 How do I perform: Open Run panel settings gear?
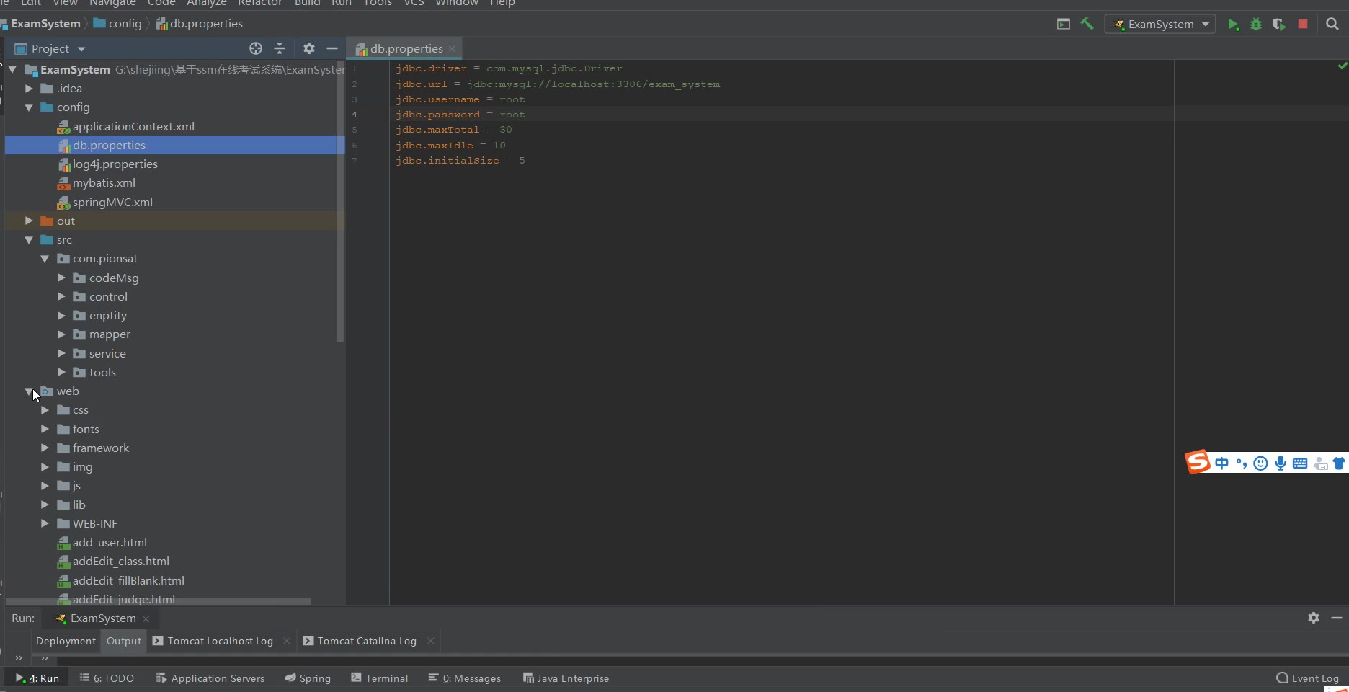point(1314,618)
